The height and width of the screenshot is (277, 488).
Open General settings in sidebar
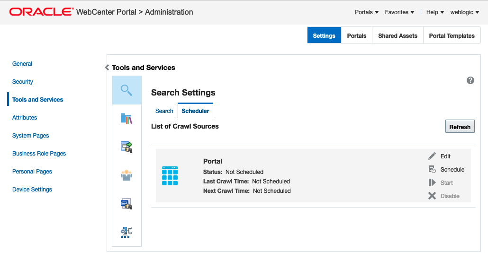pyautogui.click(x=22, y=64)
